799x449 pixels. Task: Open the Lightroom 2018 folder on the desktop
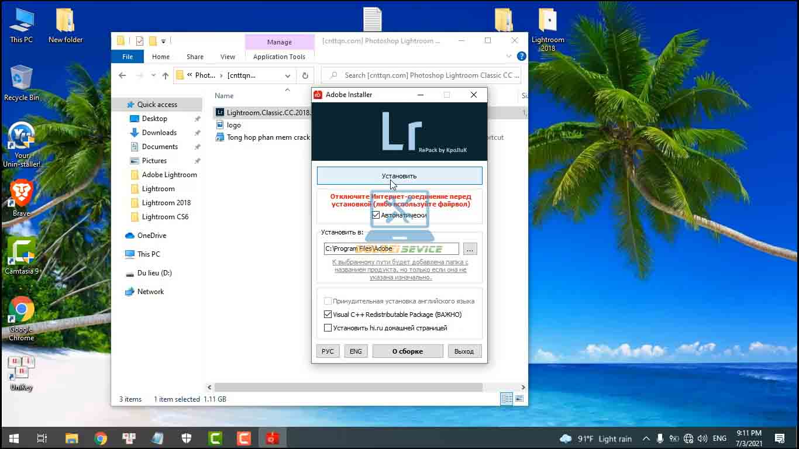547,20
